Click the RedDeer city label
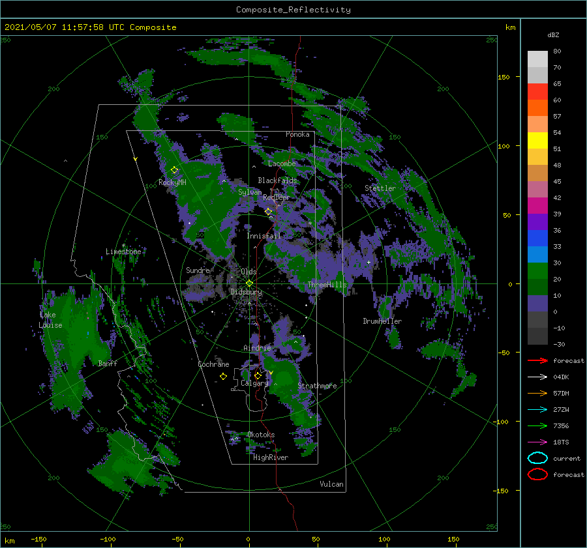The image size is (587, 548). click(x=277, y=197)
